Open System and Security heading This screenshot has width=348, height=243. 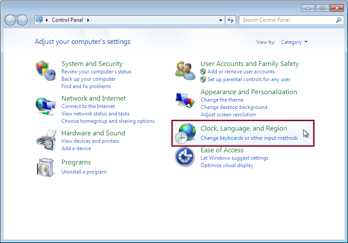tap(92, 64)
